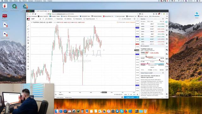Screen dimensions: 202x114
Task: Open chart settings gear icon
Action: [x=134, y=19]
